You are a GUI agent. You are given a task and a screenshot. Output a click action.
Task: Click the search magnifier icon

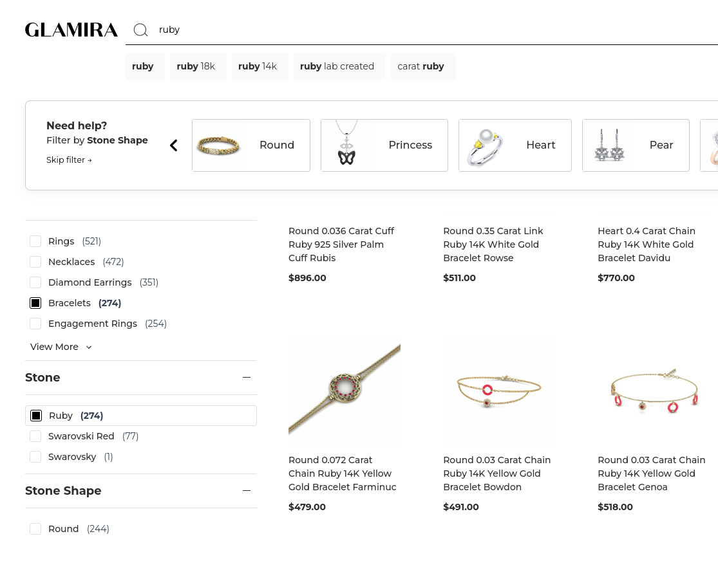[x=140, y=30]
